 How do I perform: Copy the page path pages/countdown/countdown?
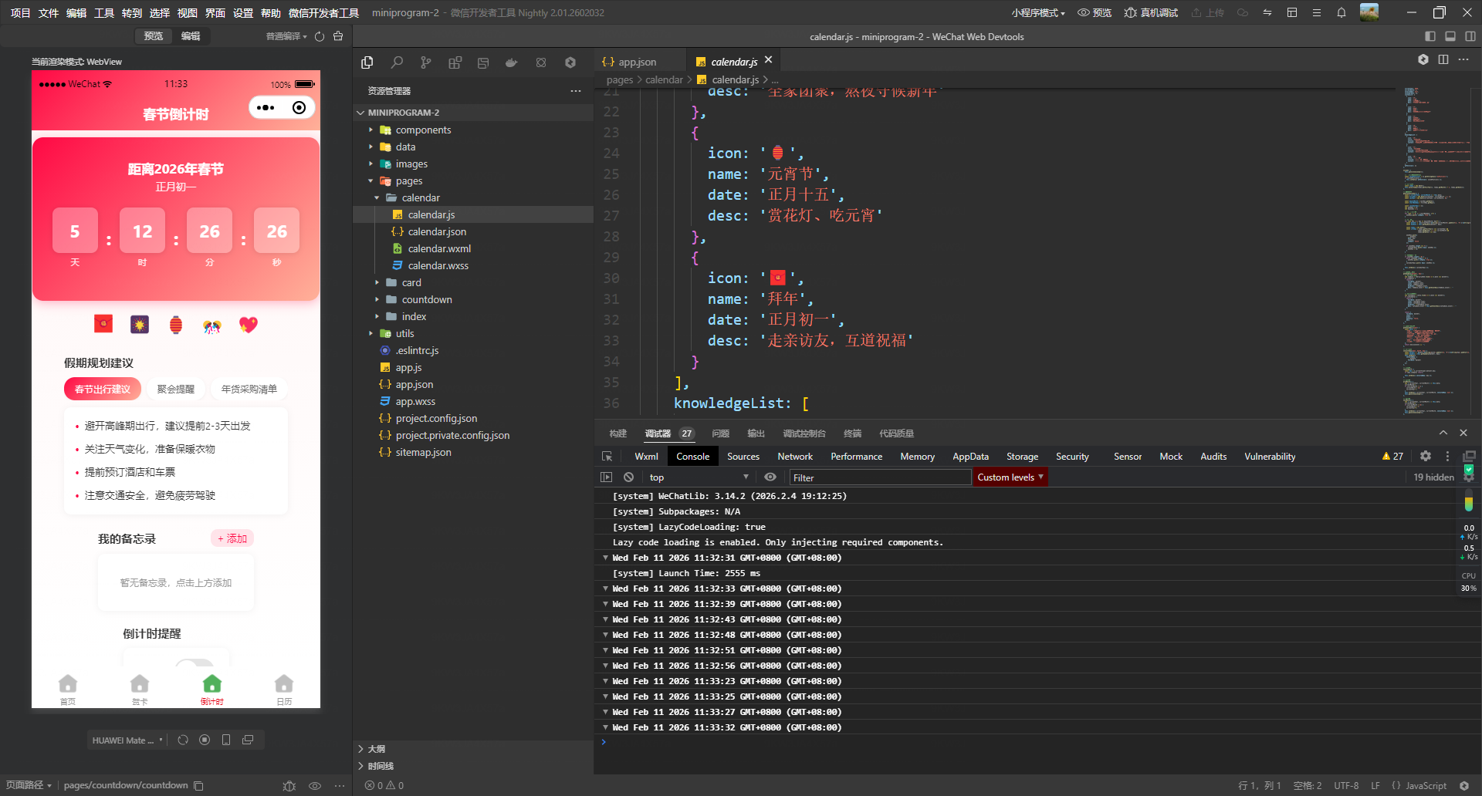point(199,786)
